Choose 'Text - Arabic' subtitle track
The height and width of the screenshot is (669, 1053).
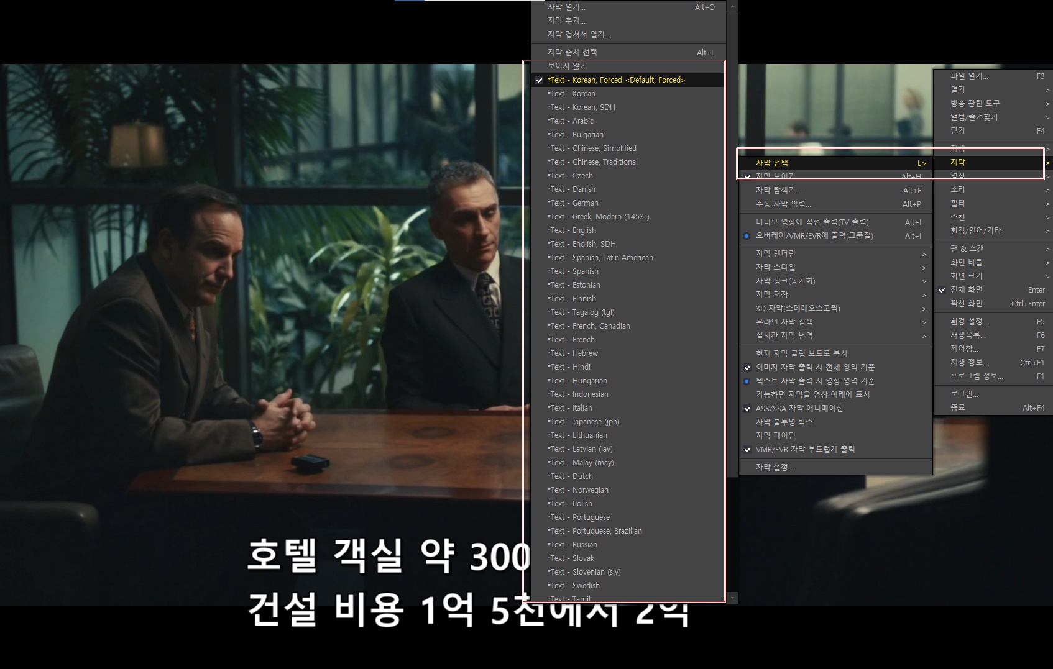tap(628, 121)
